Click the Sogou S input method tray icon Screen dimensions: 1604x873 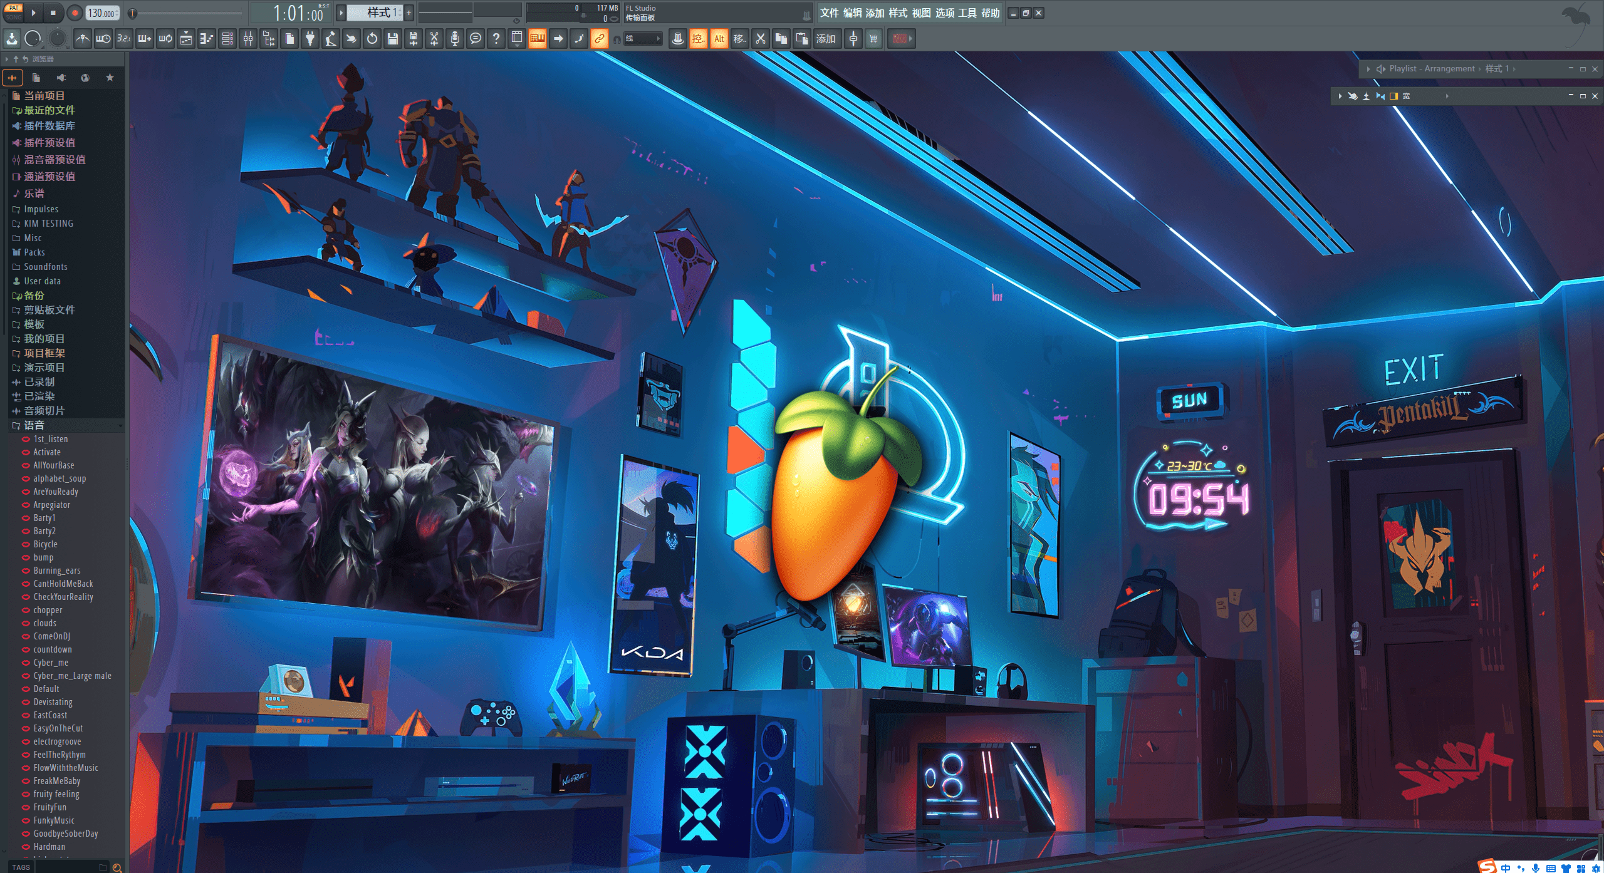[1488, 866]
